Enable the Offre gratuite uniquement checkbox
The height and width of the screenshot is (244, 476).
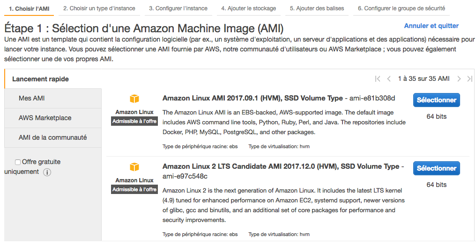18,162
